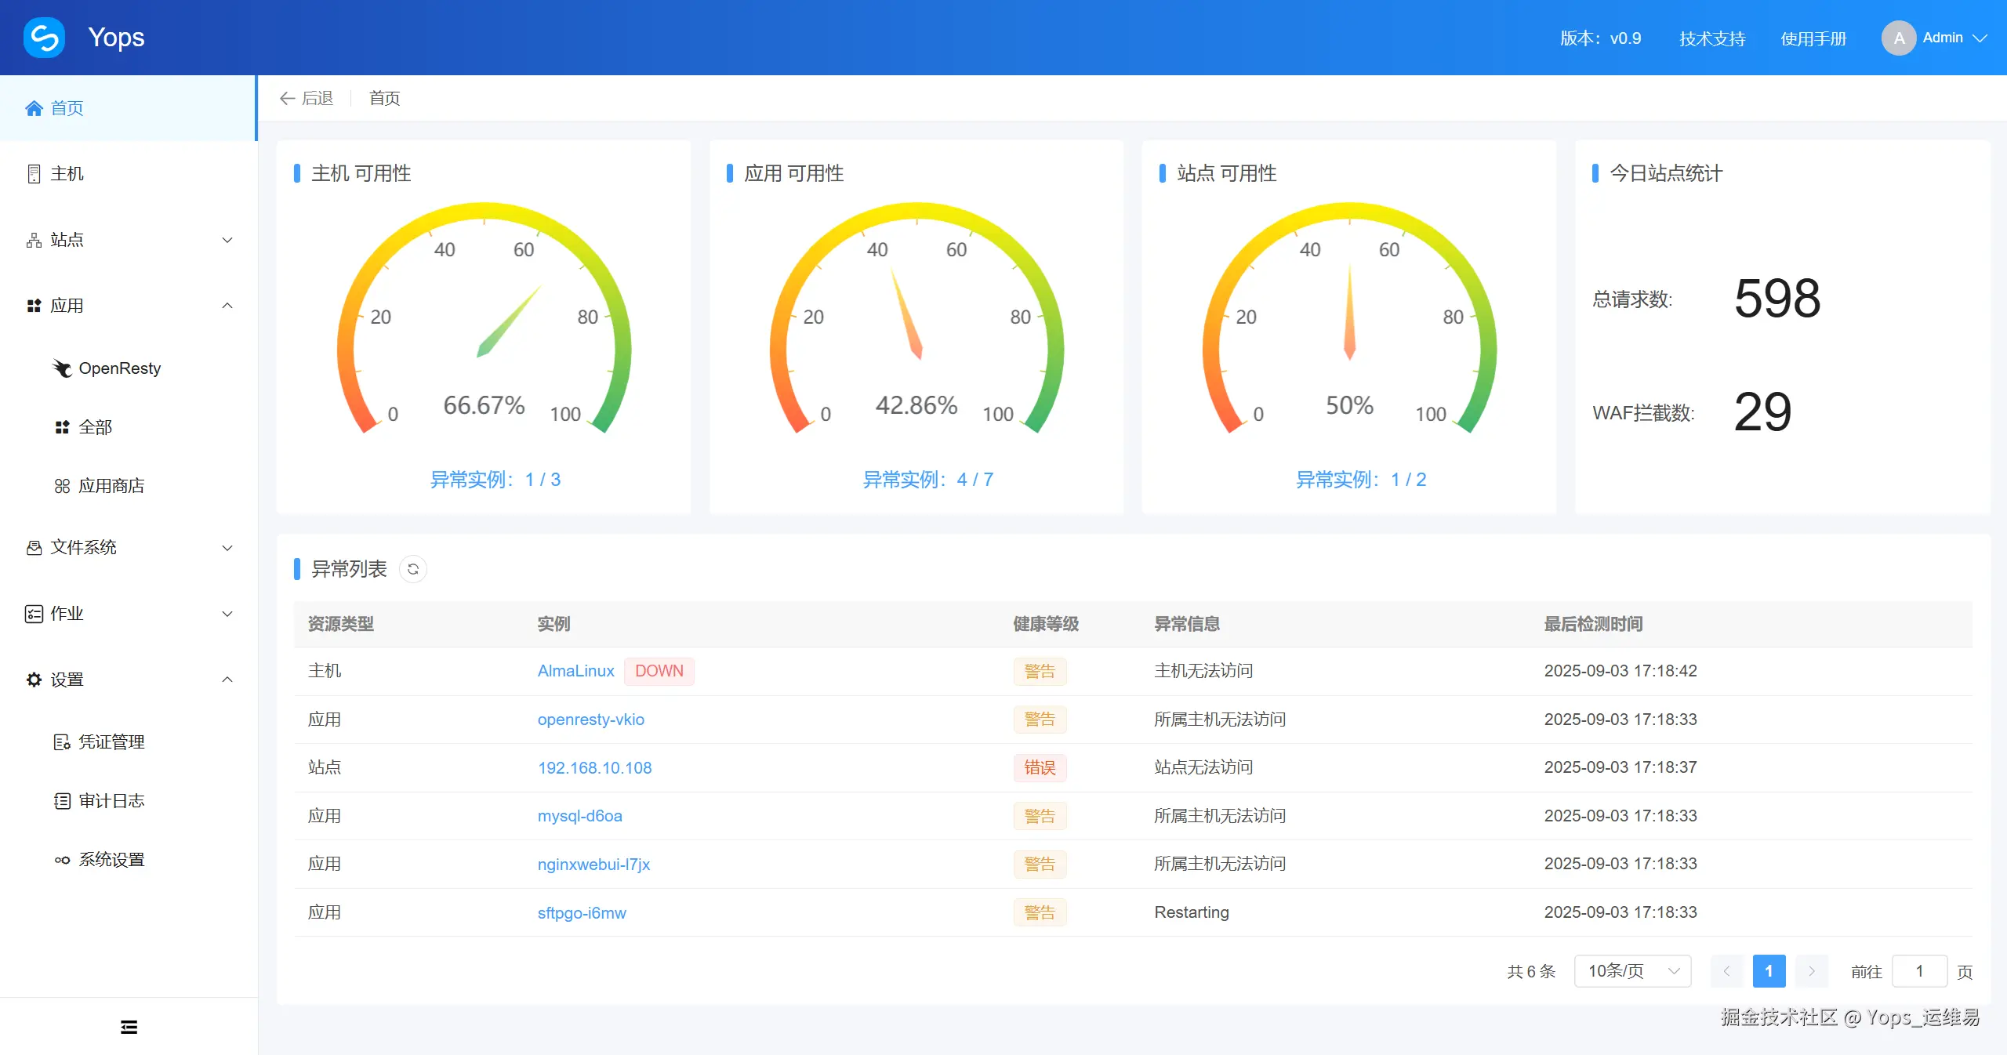Open 凭证管理 under 设置
Image resolution: width=2007 pixels, height=1055 pixels.
click(x=111, y=742)
